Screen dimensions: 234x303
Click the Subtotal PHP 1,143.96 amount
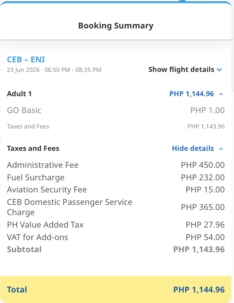click(x=199, y=250)
